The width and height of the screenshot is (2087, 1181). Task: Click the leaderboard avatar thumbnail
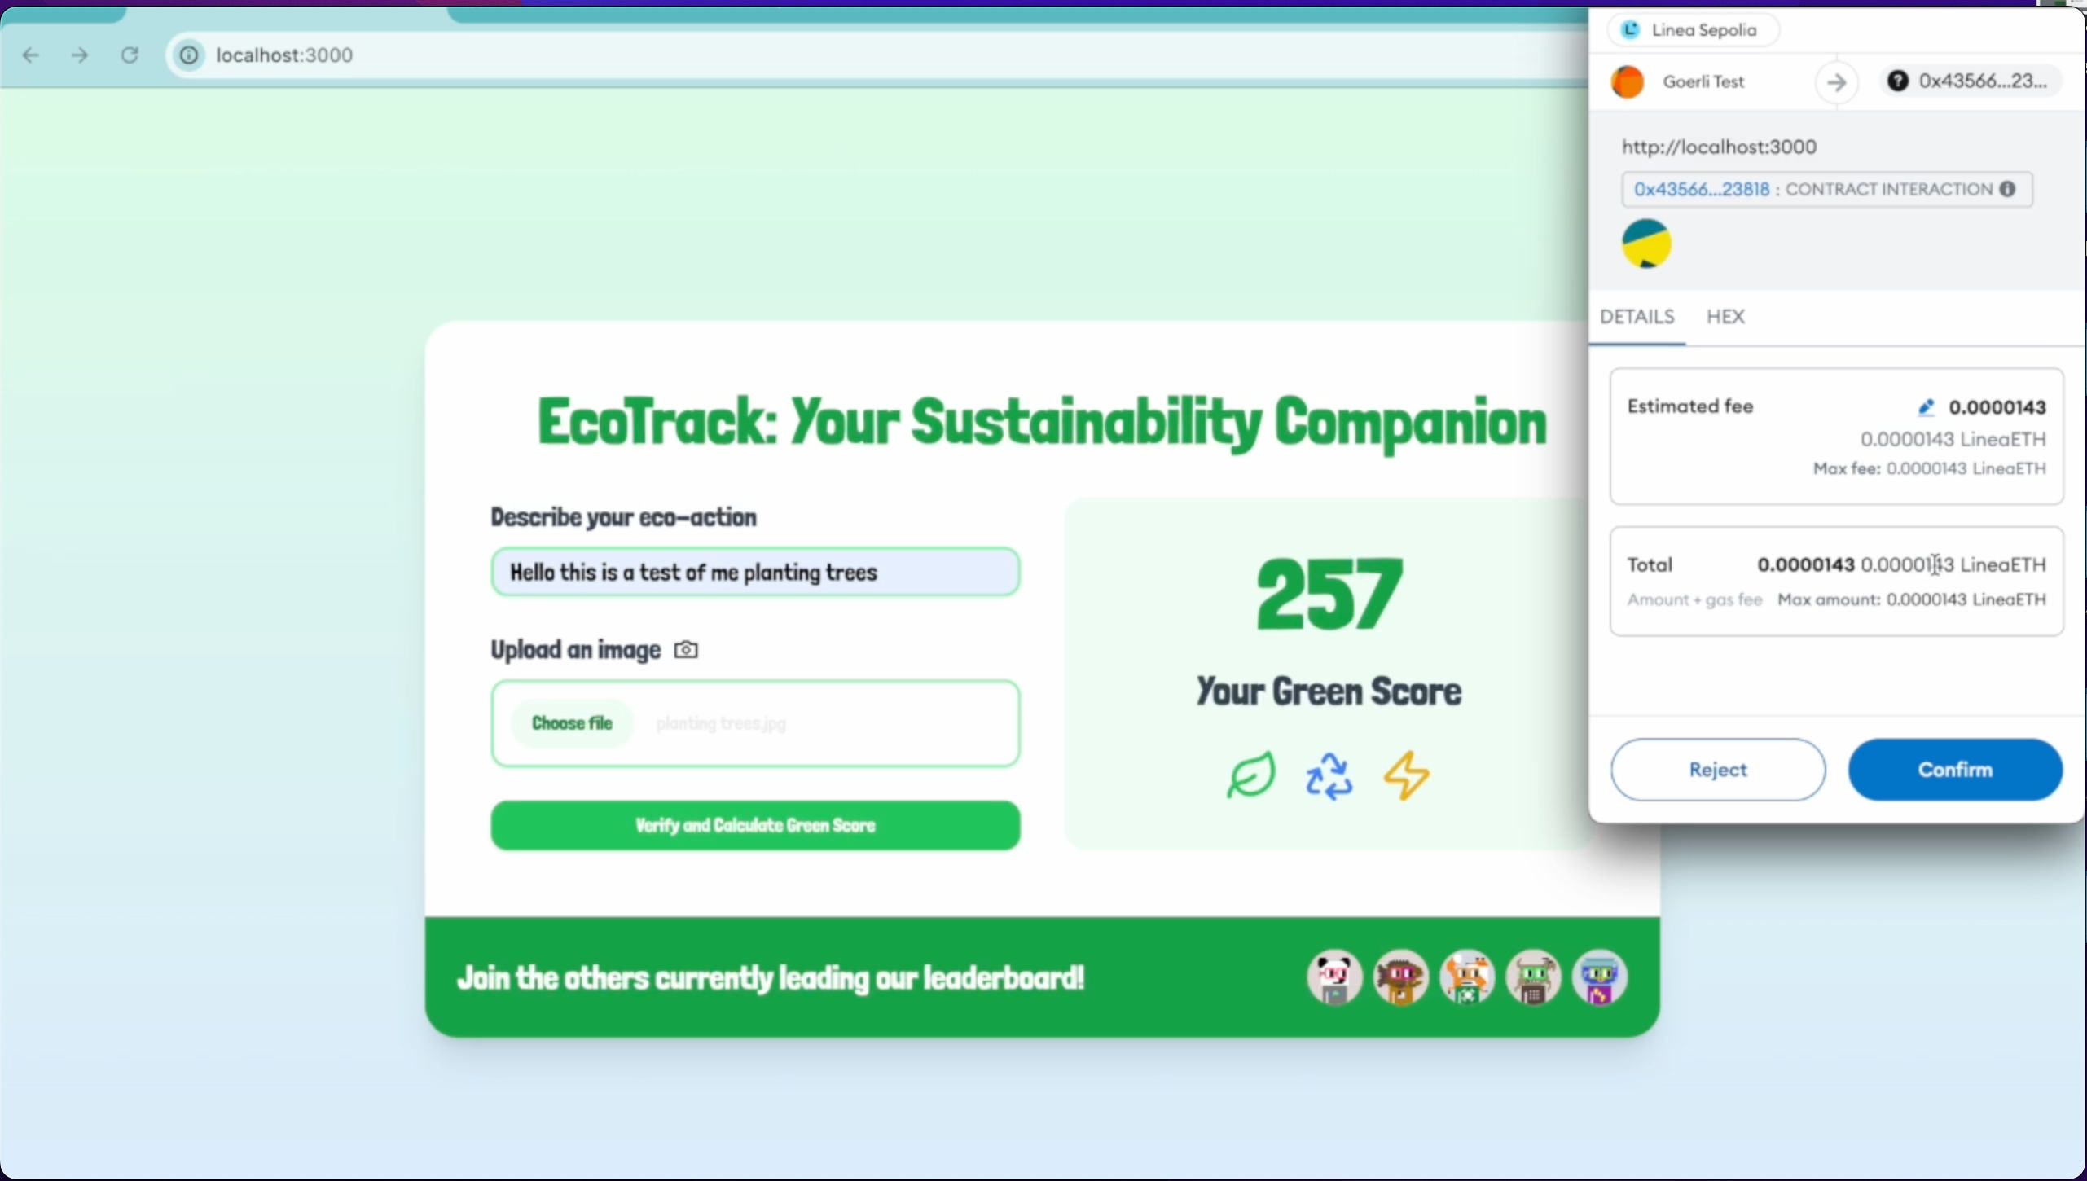[x=1334, y=977]
